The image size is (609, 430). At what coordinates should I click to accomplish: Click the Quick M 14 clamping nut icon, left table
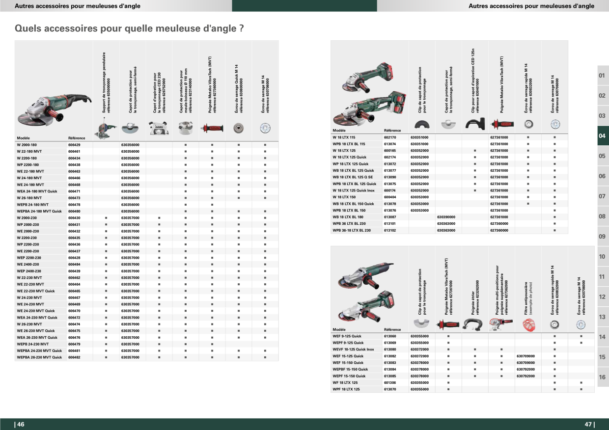238,128
